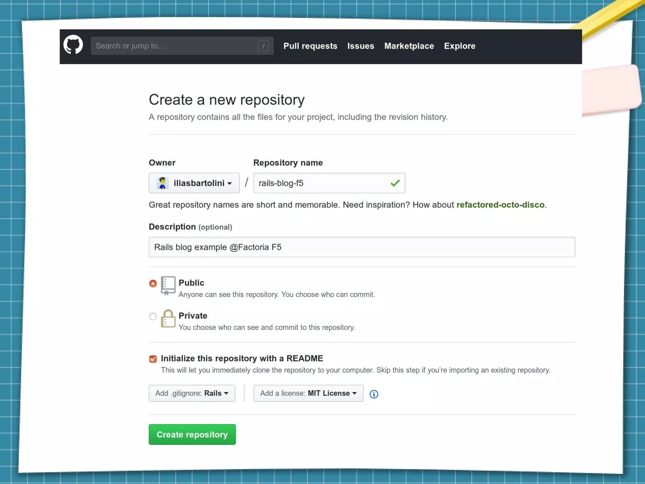645x484 pixels.
Task: Click into the Description text field
Action: (x=362, y=247)
